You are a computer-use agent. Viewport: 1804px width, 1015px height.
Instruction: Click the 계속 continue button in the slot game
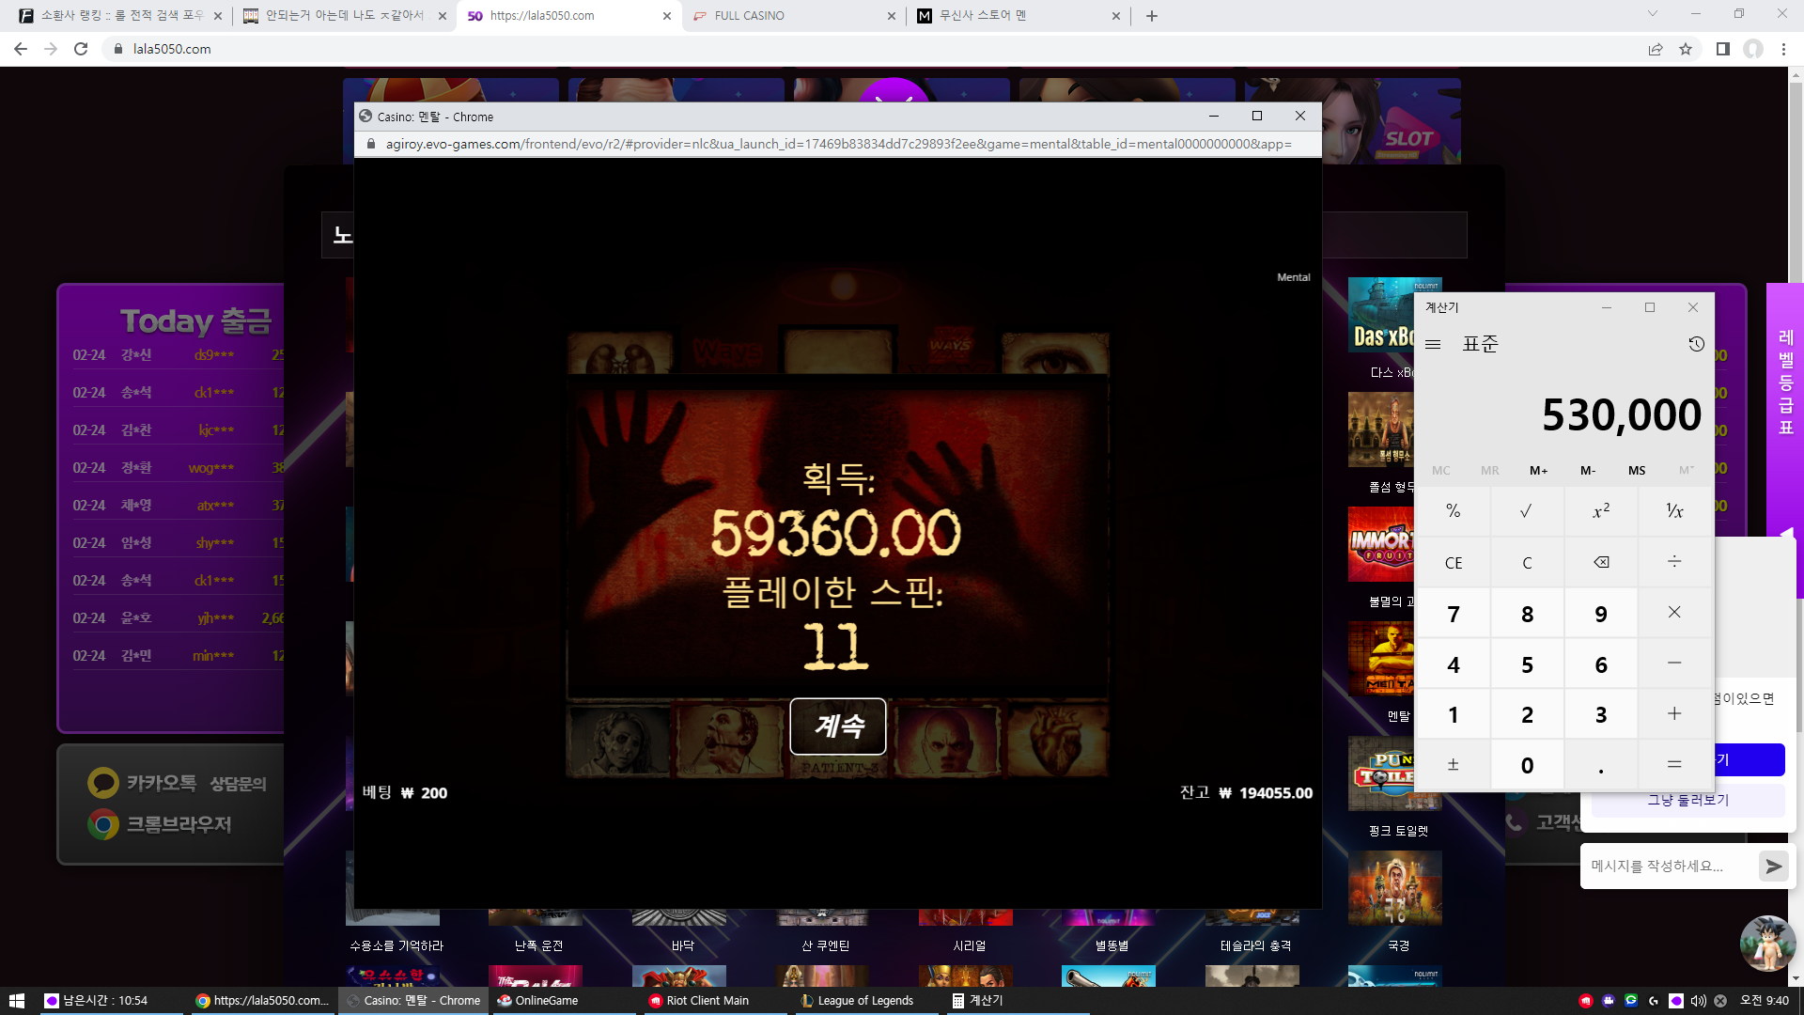pyautogui.click(x=838, y=726)
